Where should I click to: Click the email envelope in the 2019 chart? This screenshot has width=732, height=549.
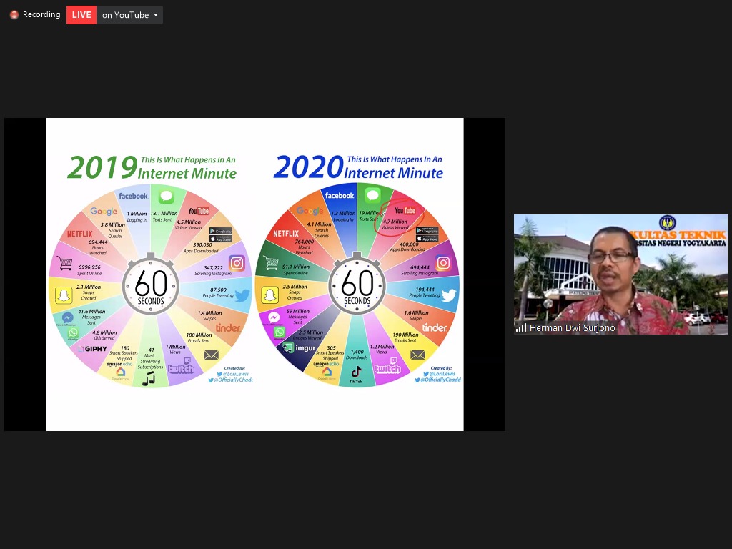pyautogui.click(x=211, y=355)
